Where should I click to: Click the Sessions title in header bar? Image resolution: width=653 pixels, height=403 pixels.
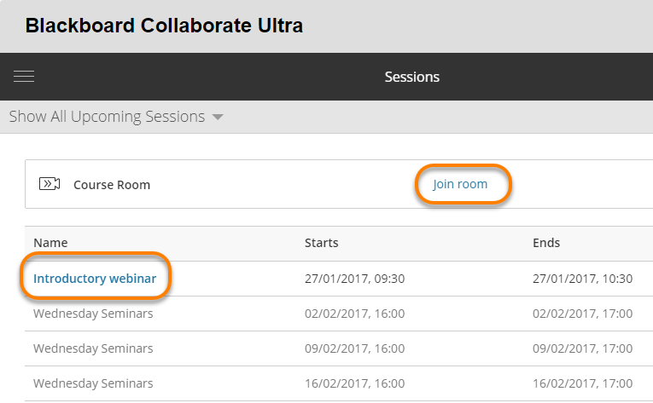[412, 77]
